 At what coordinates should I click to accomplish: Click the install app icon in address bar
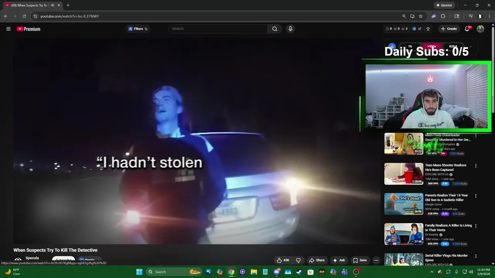[x=412, y=16]
